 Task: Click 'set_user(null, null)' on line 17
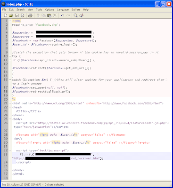(x=49, y=88)
